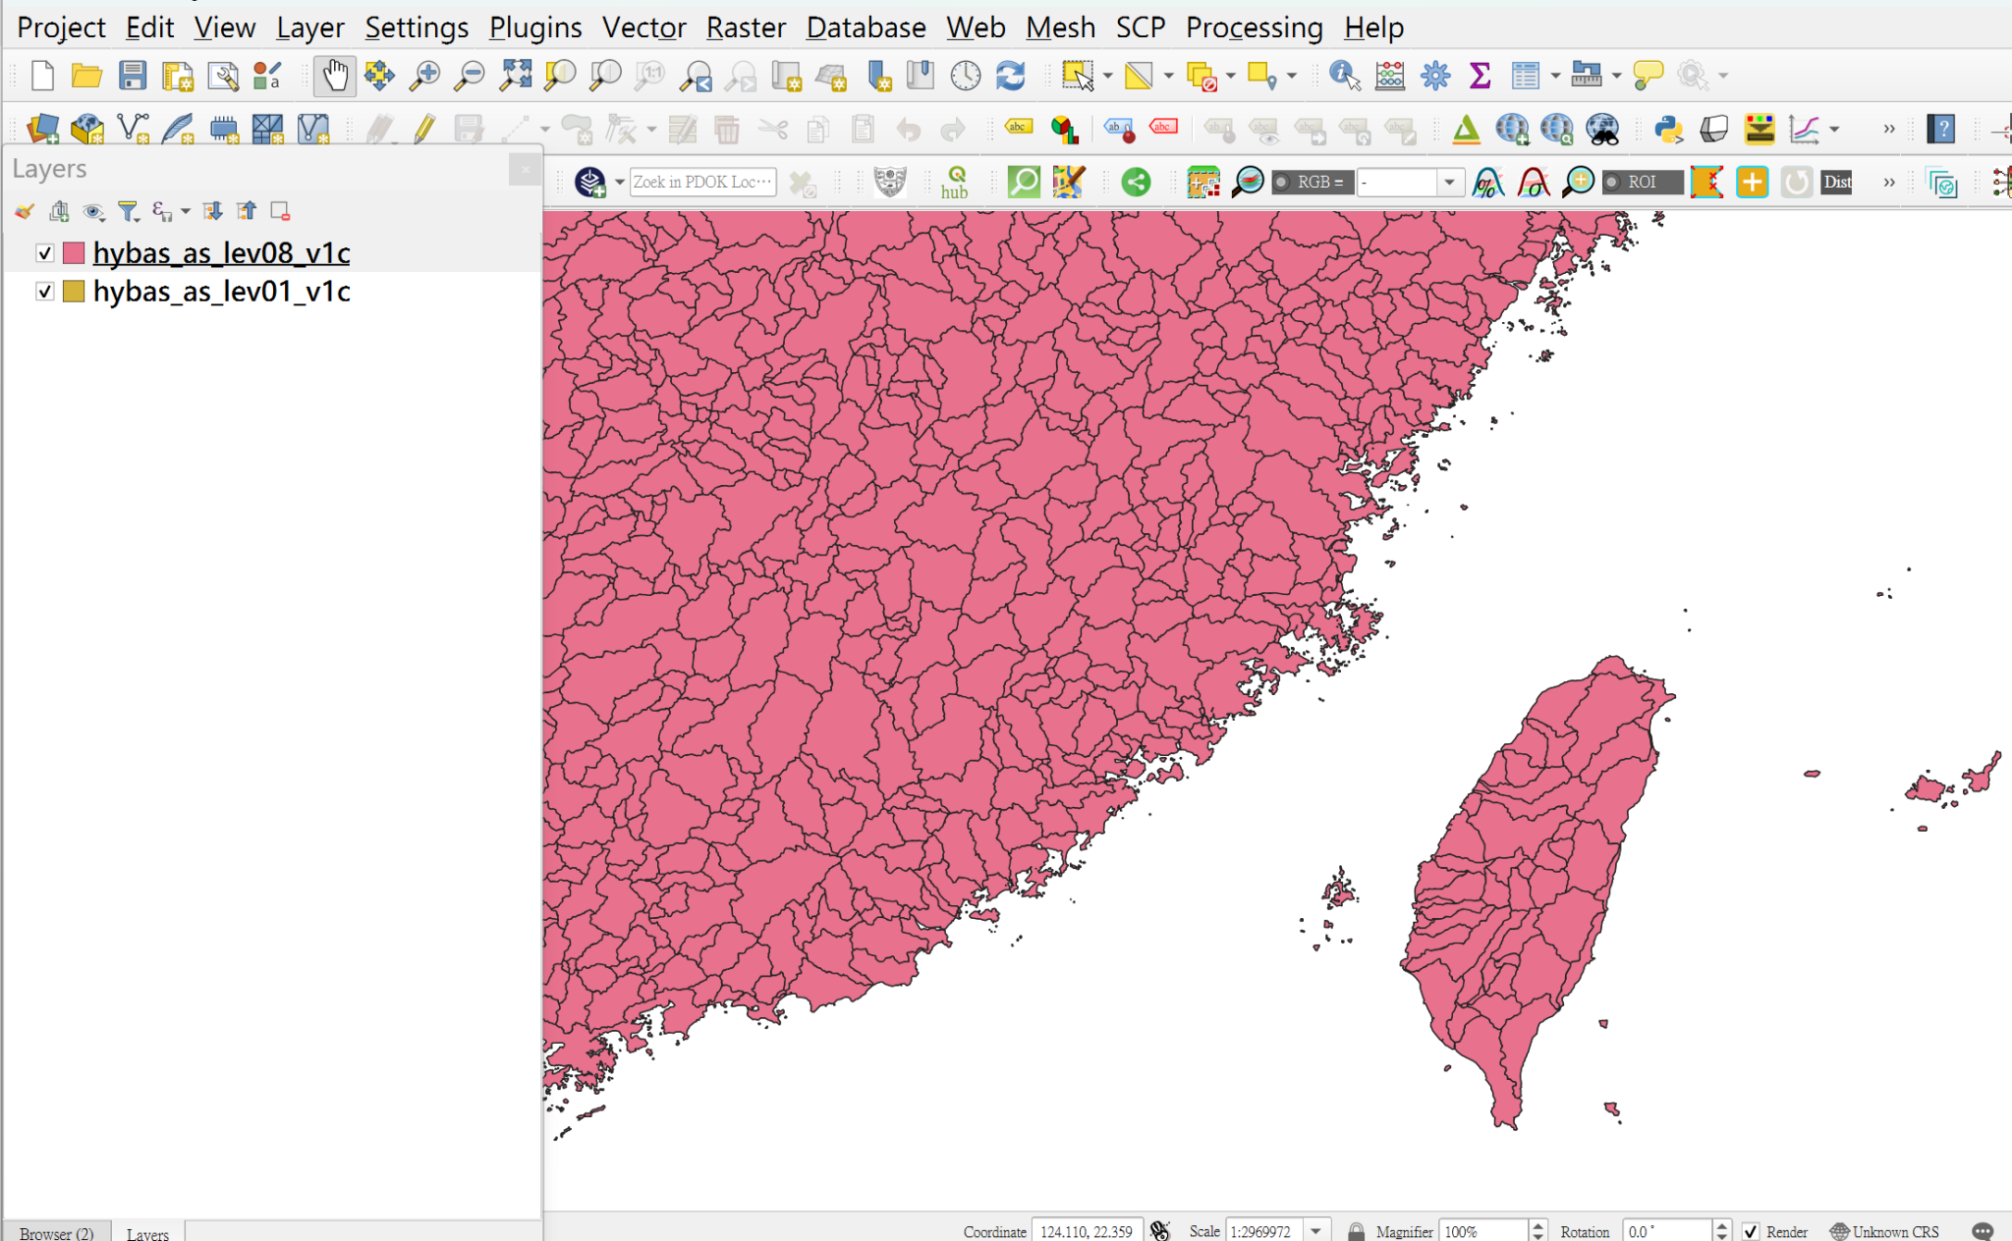Toggle visibility of hybas_as_lev01_v1c layer
The height and width of the screenshot is (1241, 2012).
[x=44, y=292]
